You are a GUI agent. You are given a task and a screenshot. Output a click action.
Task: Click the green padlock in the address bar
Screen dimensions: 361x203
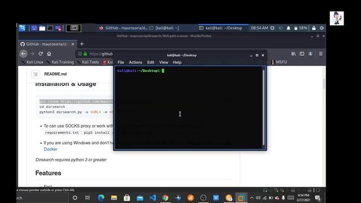(85, 54)
